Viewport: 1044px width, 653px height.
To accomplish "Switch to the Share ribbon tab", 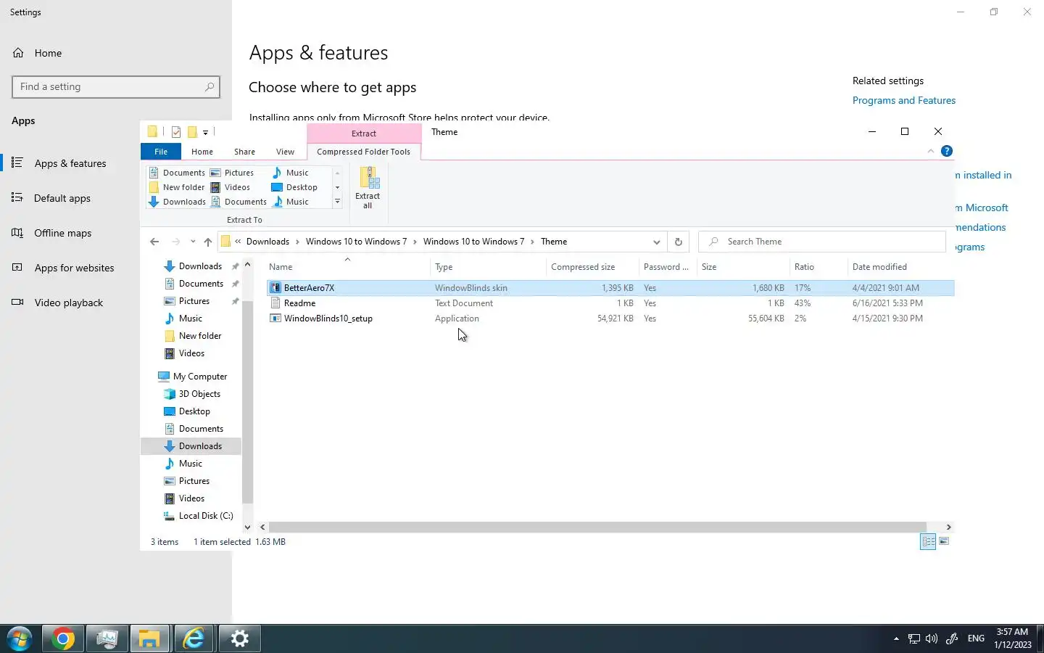I will [244, 152].
